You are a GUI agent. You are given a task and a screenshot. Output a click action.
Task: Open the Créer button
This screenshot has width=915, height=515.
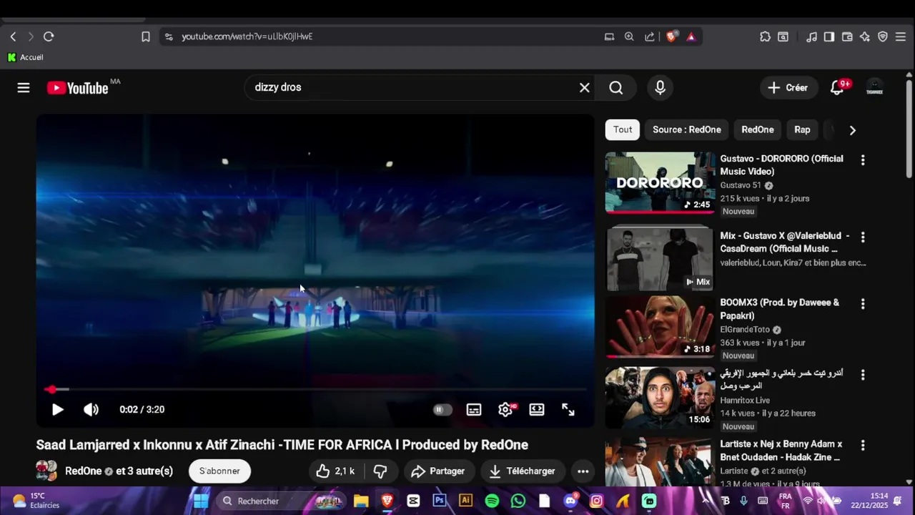tap(788, 87)
